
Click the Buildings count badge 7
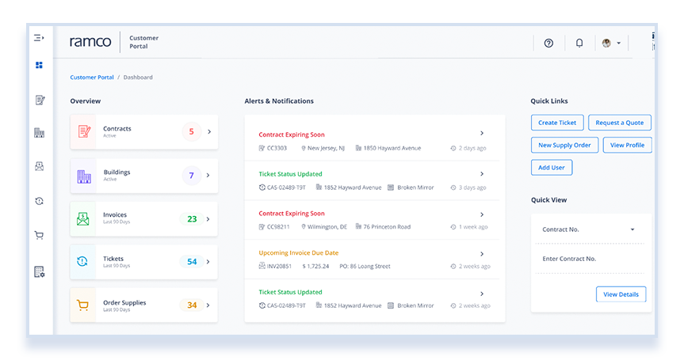[192, 176]
